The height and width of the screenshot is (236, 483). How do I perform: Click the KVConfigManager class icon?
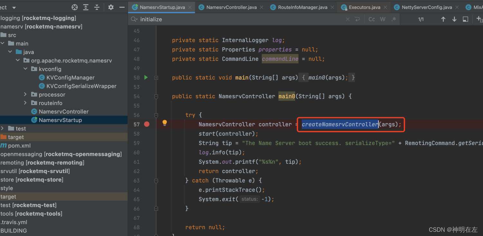pos(42,77)
